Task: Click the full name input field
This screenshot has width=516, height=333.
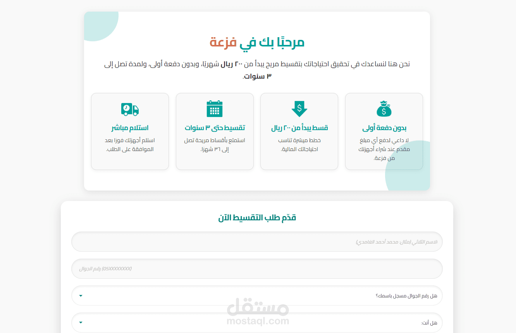Action: point(257,242)
